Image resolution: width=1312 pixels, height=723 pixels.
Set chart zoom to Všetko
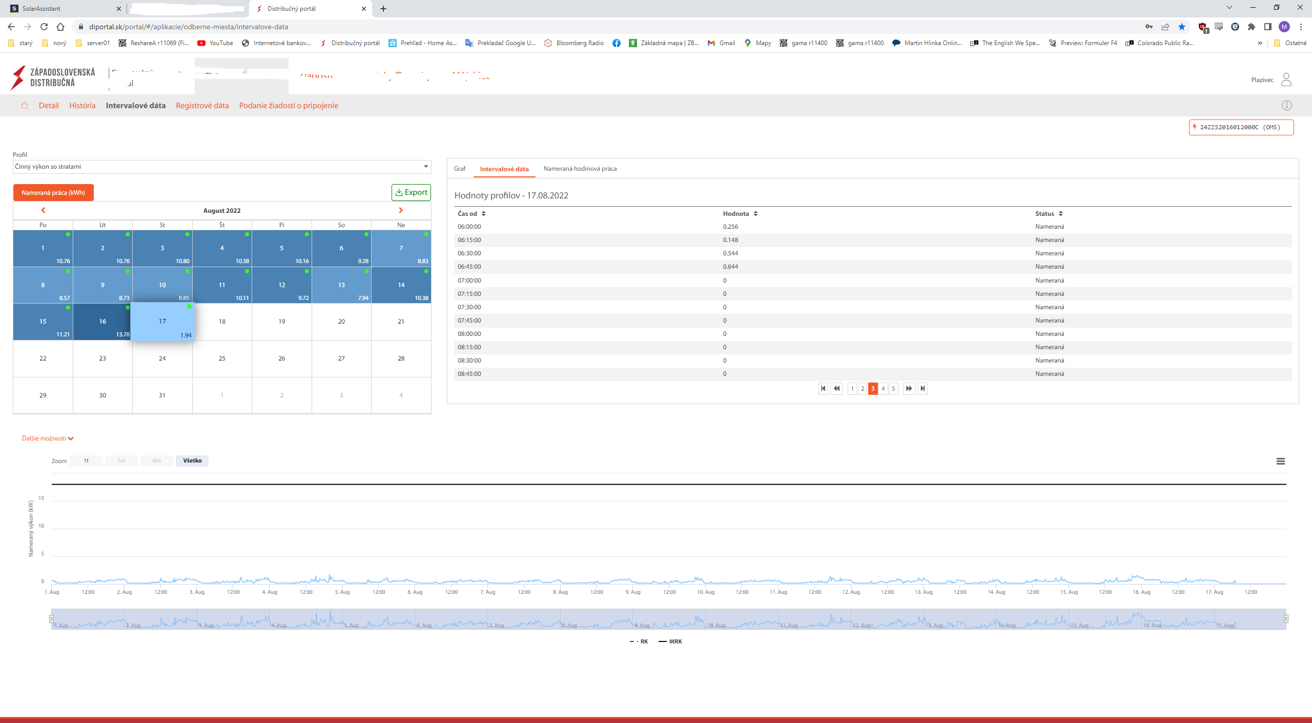click(192, 460)
